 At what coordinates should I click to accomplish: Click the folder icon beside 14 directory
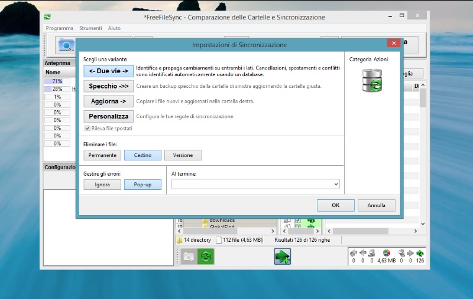pos(179,240)
